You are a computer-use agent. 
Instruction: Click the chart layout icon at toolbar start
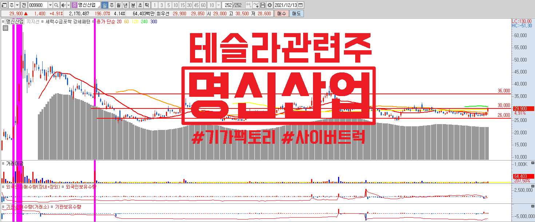tap(4, 5)
